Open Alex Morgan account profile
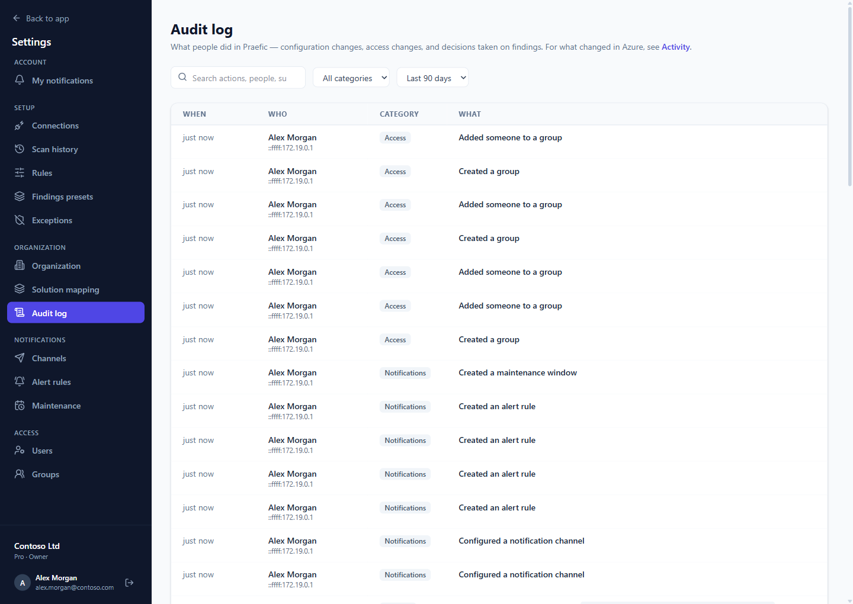The height and width of the screenshot is (604, 853). pyautogui.click(x=65, y=583)
